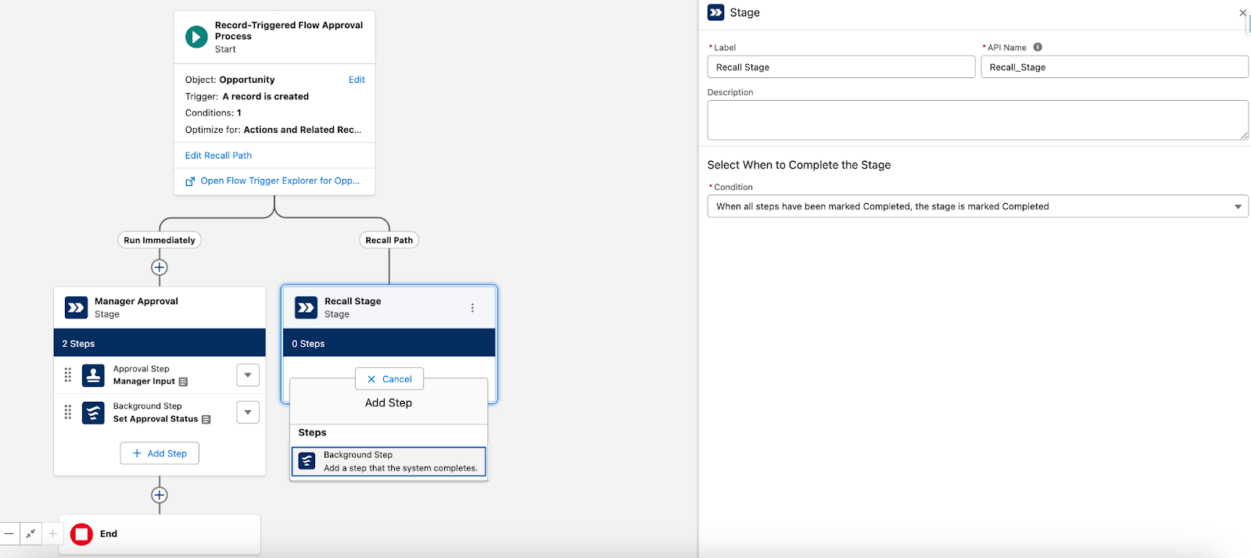
Task: Fit the flow canvas to screen
Action: click(30, 533)
